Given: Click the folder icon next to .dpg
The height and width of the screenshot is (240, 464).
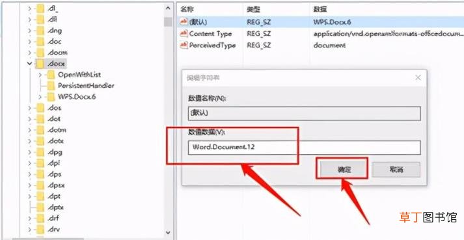Looking at the screenshot, I should click(40, 152).
